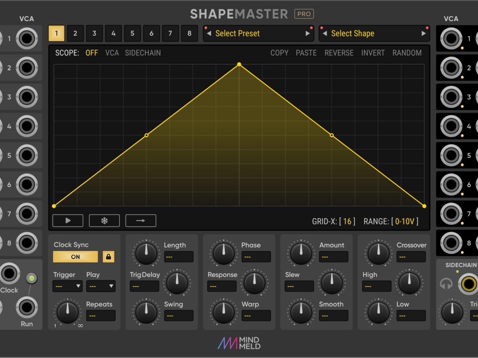478x358 pixels.
Task: Set scope mode to VCA
Action: tap(112, 53)
